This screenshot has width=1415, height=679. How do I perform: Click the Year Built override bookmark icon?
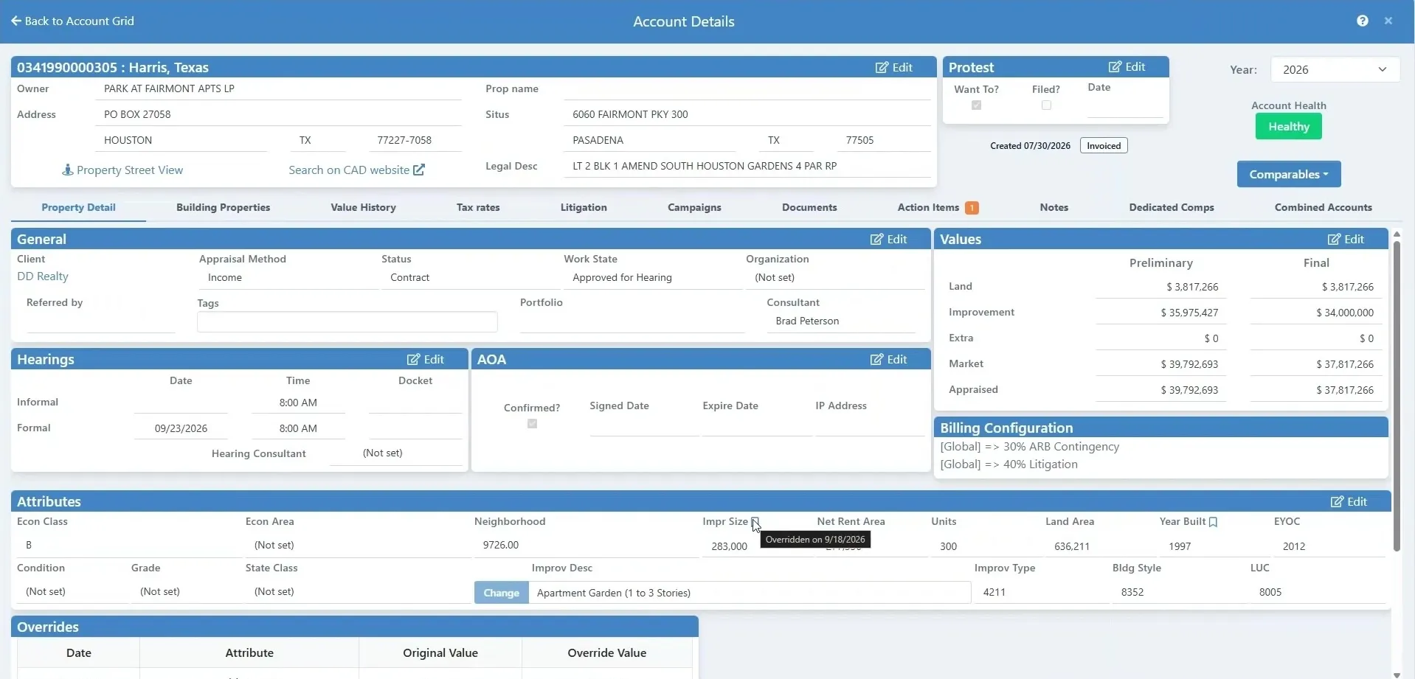[x=1213, y=521]
